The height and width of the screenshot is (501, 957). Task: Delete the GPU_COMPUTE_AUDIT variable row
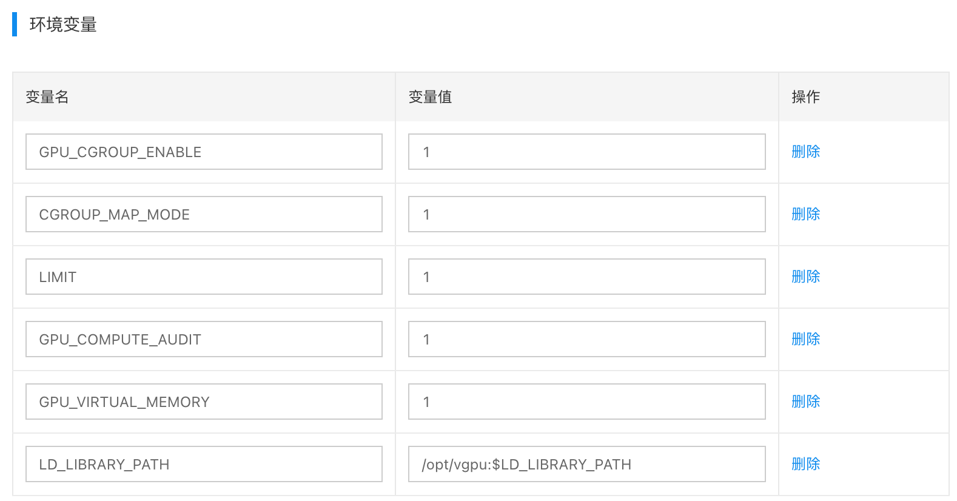pyautogui.click(x=805, y=339)
